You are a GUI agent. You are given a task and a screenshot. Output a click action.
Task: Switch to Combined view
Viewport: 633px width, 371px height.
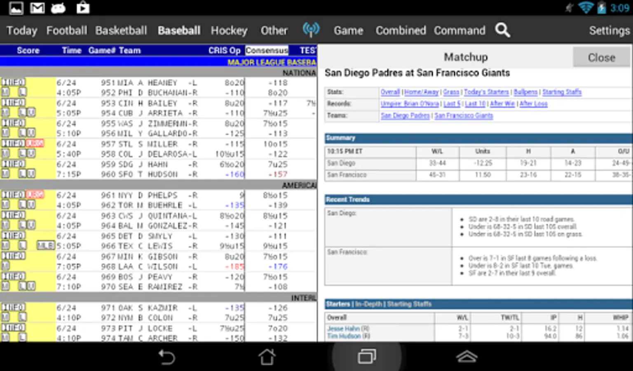point(401,31)
